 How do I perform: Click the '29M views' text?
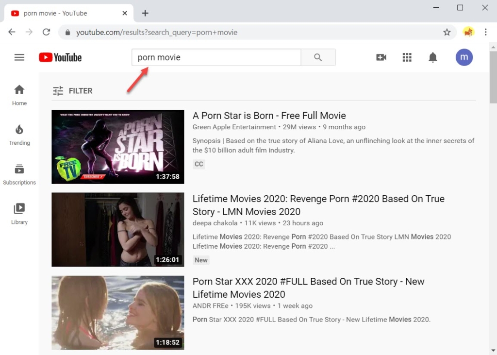coord(299,127)
